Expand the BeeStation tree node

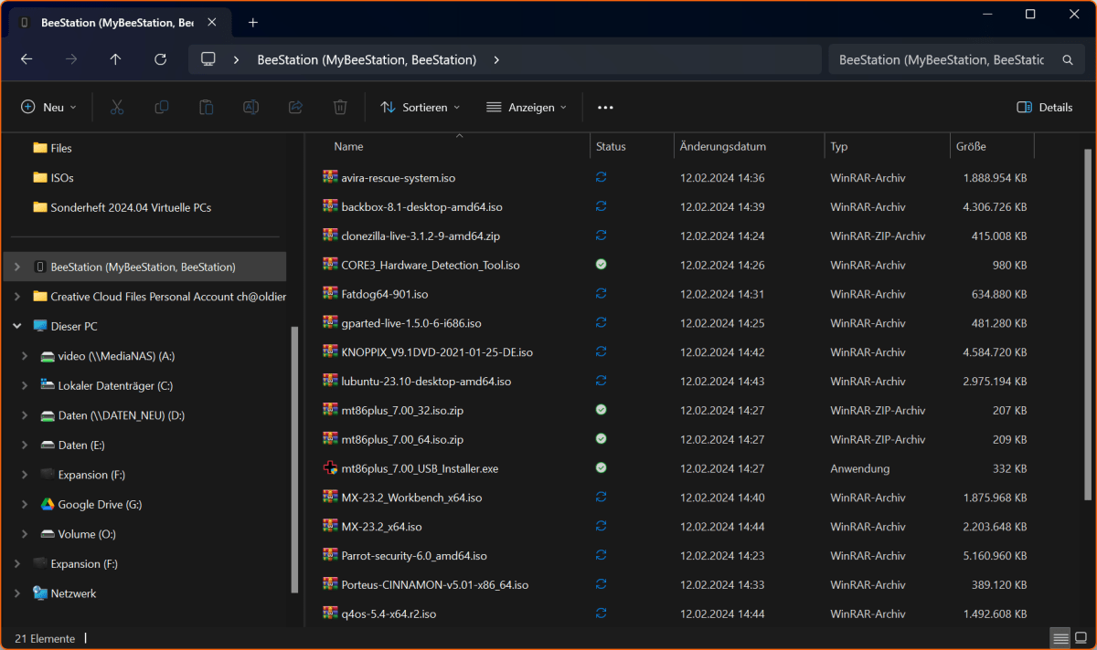point(16,267)
